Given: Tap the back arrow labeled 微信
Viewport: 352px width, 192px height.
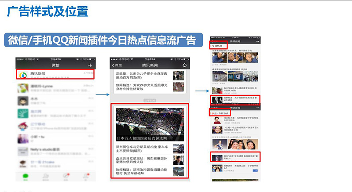Looking at the screenshot, I should coord(117,65).
